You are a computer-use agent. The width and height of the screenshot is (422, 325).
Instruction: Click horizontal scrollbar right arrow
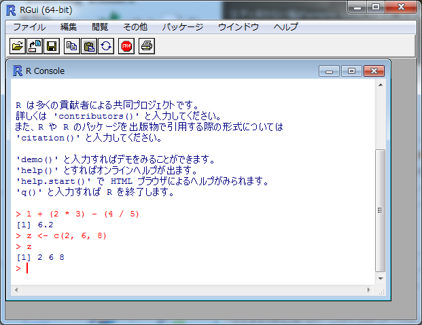[369, 290]
